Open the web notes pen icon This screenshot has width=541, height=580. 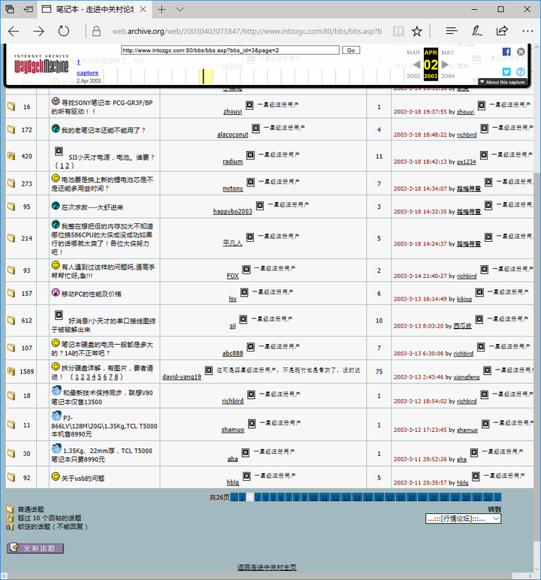pyautogui.click(x=476, y=31)
